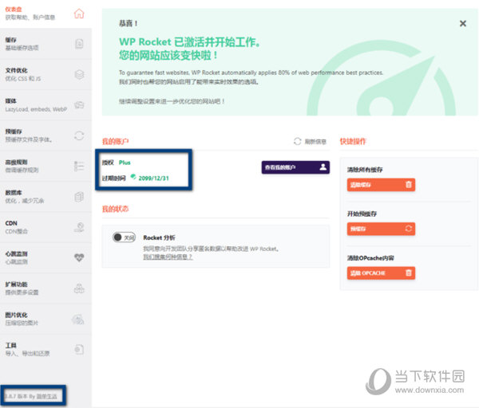Click the green check icon beside expiration date

133,177
